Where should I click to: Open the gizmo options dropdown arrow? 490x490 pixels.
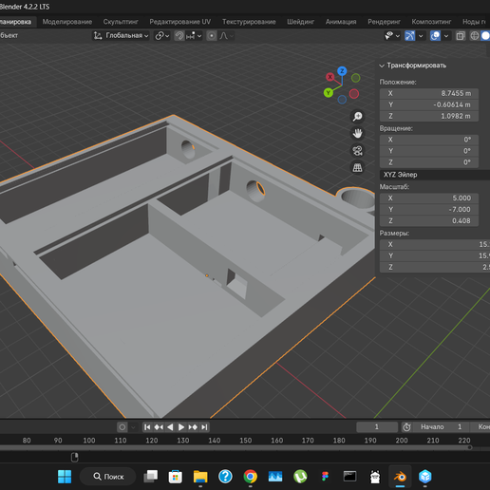tap(421, 36)
